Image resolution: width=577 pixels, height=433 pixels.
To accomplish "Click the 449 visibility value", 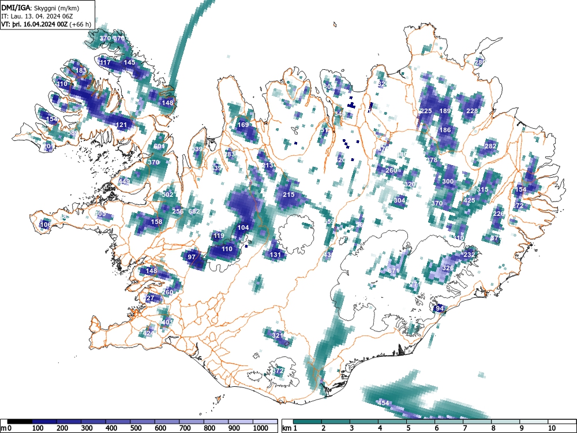I will 125,181.
